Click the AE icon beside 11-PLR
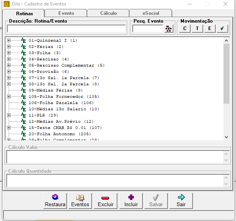The width and height of the screenshot is (236, 221). tap(23, 115)
